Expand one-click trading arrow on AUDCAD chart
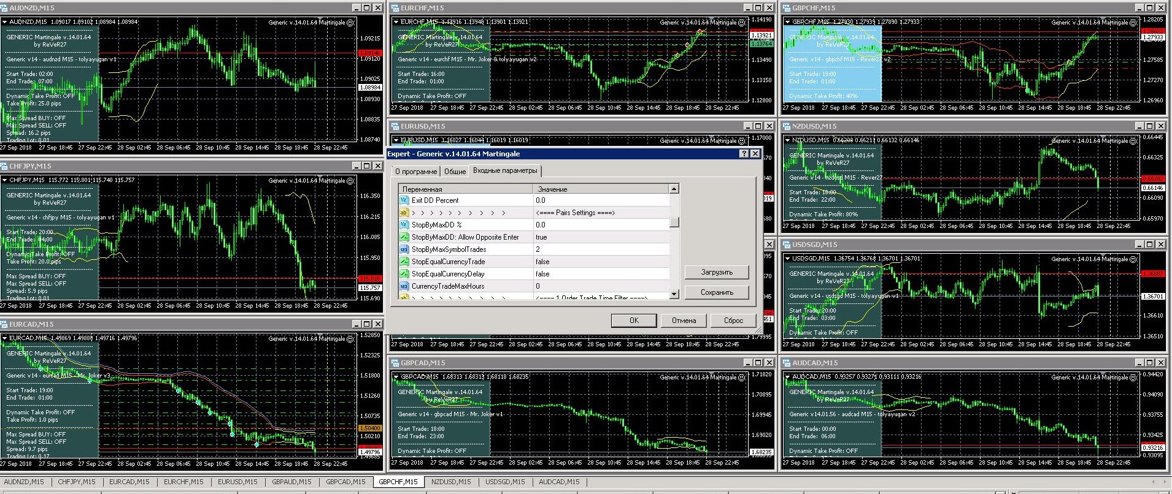Image resolution: width=1172 pixels, height=494 pixels. pyautogui.click(x=788, y=377)
